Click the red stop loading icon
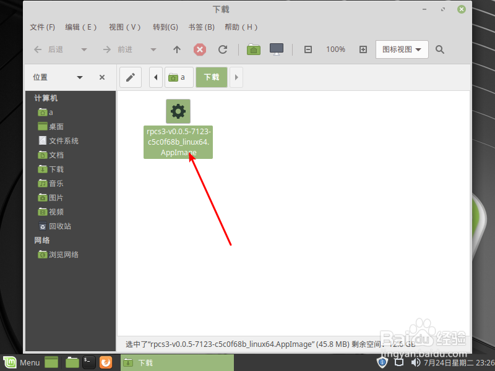This screenshot has width=495, height=371. pyautogui.click(x=200, y=49)
